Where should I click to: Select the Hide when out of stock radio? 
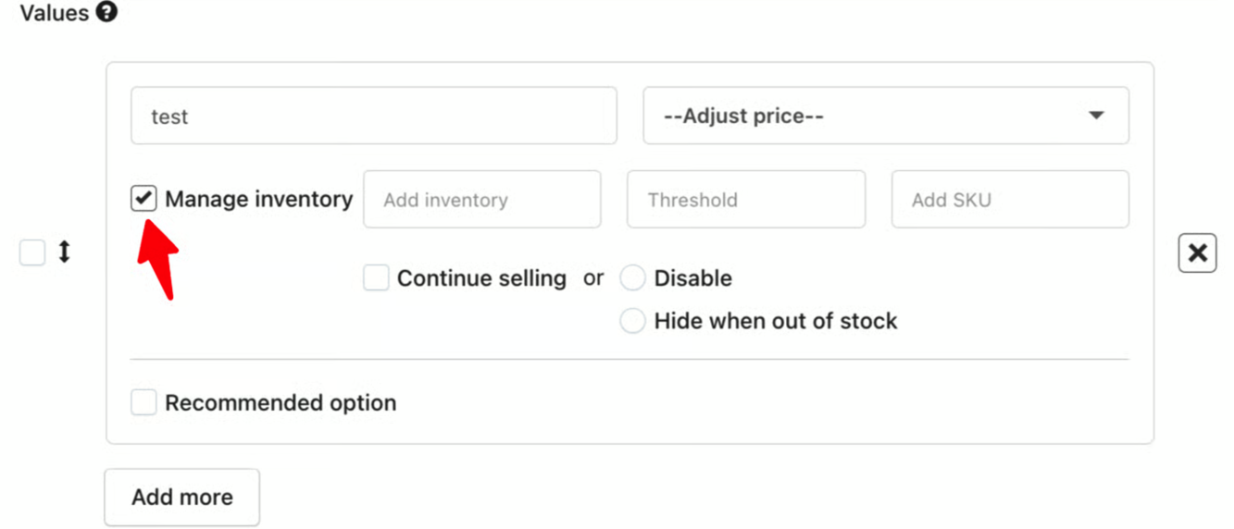(x=632, y=321)
